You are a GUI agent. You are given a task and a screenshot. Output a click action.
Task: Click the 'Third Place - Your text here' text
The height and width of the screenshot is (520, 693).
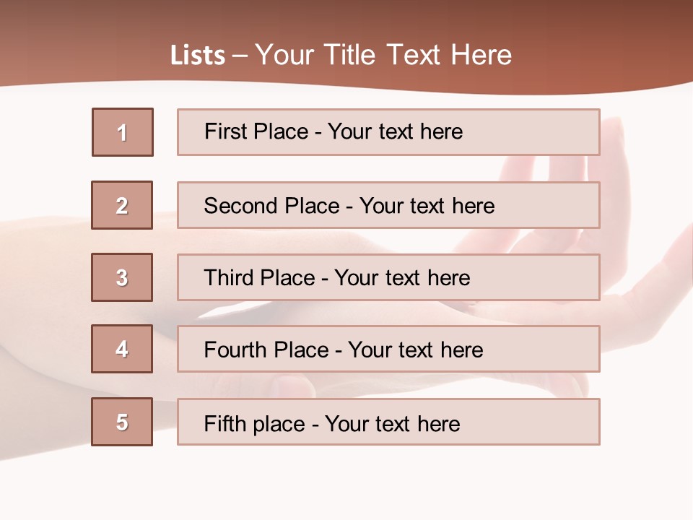click(337, 278)
